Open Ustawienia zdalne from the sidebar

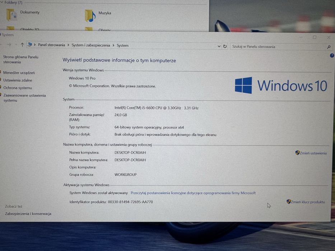18,80
